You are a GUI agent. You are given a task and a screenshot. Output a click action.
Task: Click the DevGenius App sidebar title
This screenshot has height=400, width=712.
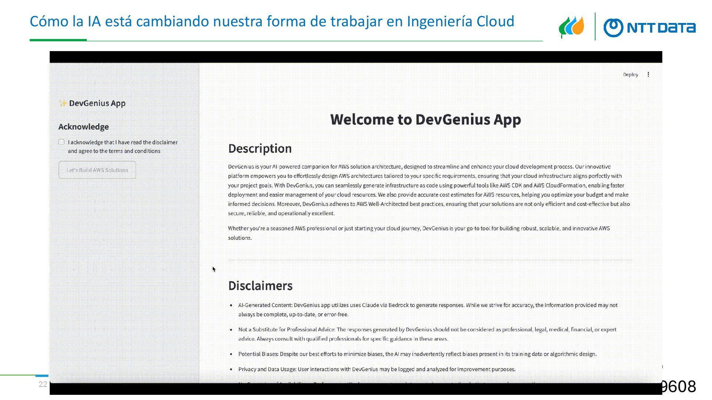(97, 103)
